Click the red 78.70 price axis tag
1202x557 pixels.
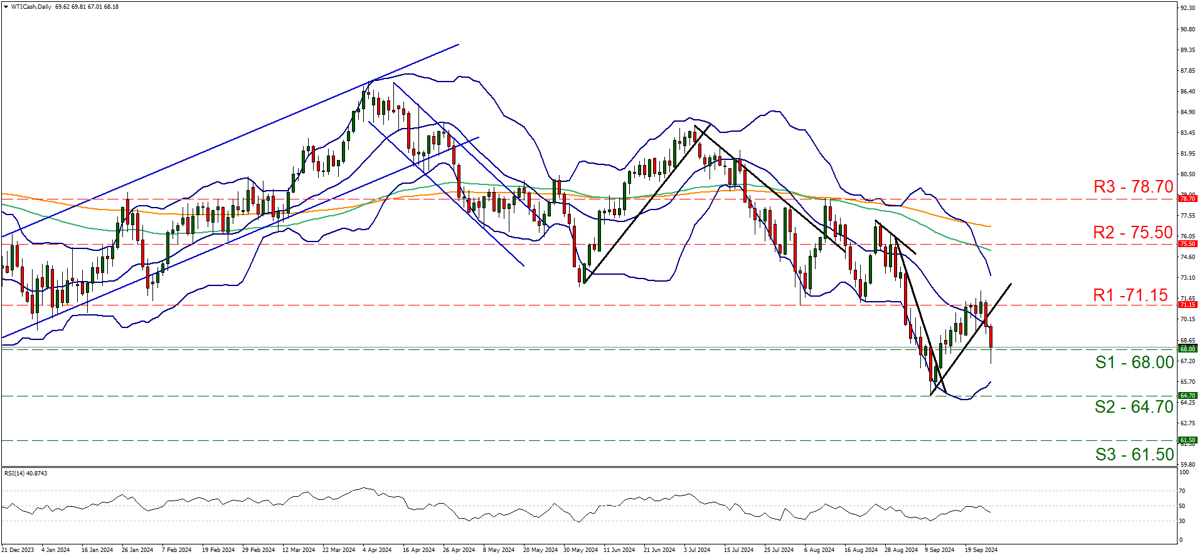[1188, 199]
